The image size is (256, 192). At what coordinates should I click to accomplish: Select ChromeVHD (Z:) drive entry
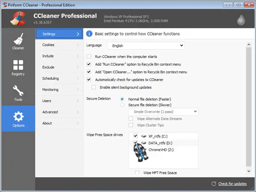161,150
